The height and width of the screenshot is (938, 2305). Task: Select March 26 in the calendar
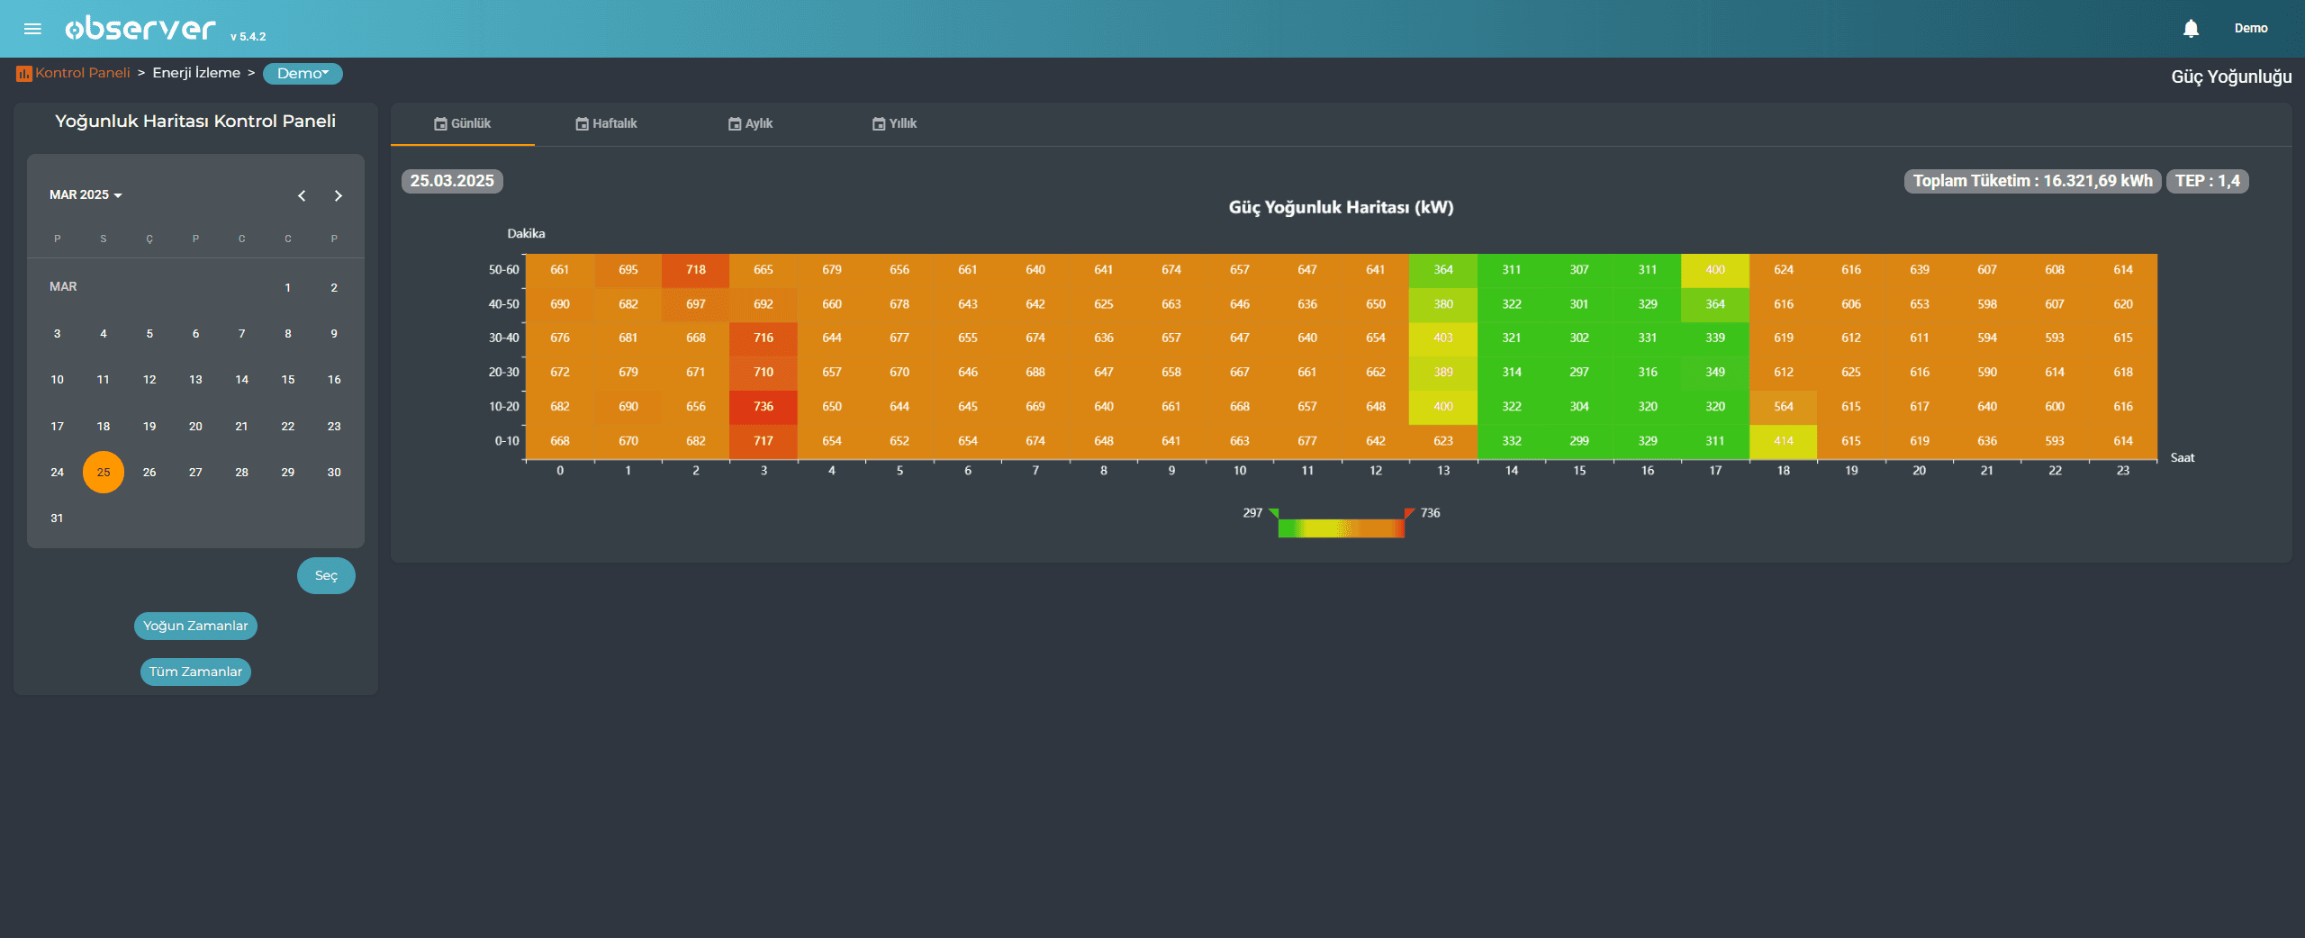(x=149, y=473)
